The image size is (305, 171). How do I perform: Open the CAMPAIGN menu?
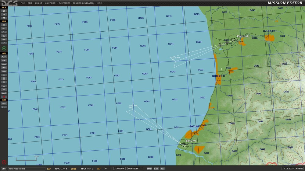50,3
